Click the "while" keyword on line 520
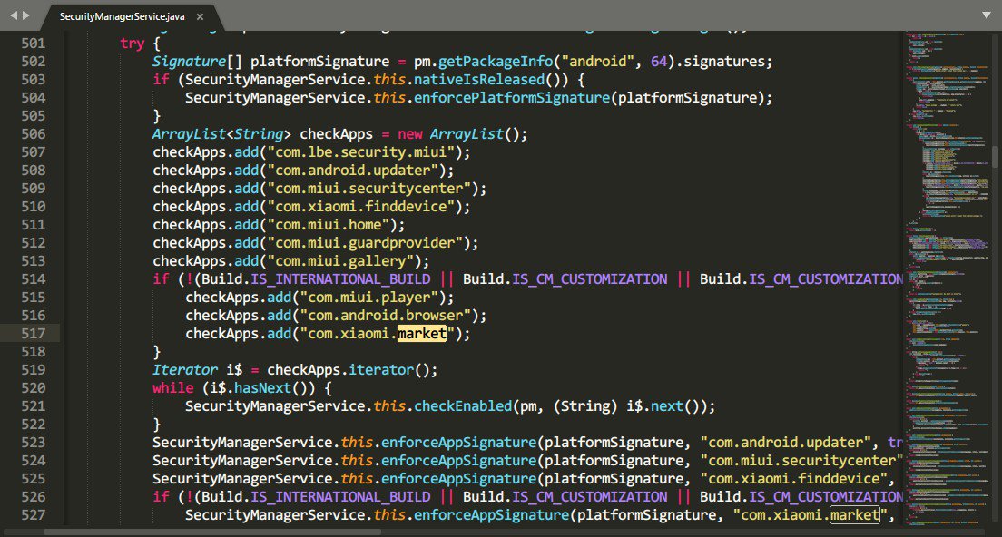 (x=173, y=387)
